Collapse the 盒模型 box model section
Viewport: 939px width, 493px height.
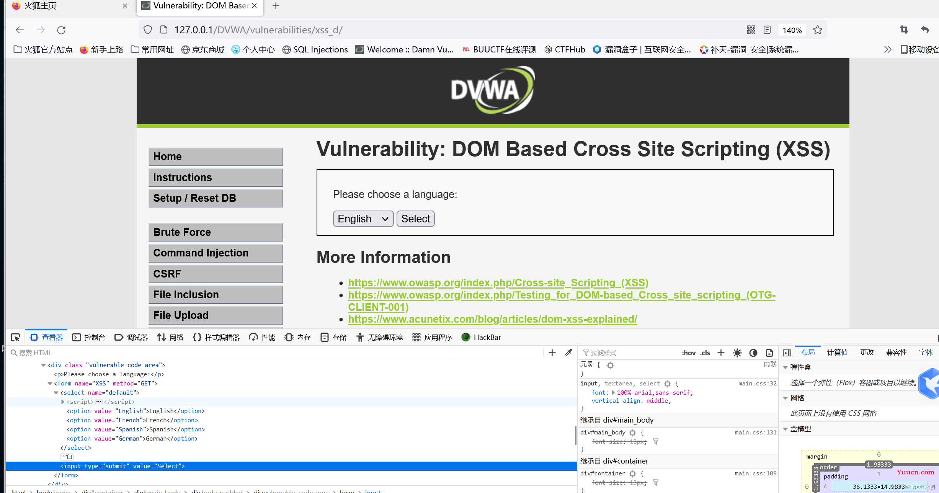(785, 429)
